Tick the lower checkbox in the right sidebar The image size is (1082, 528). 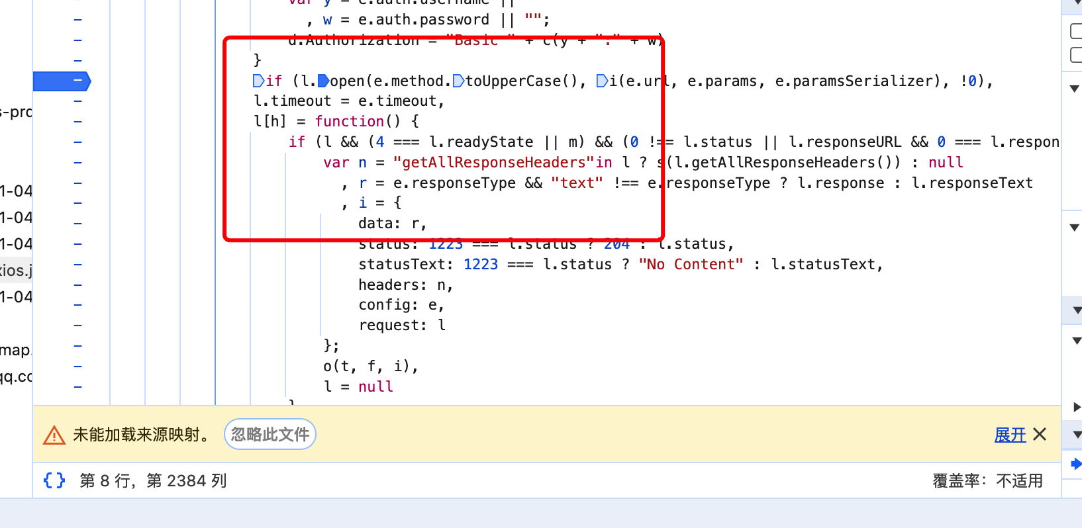click(1077, 55)
